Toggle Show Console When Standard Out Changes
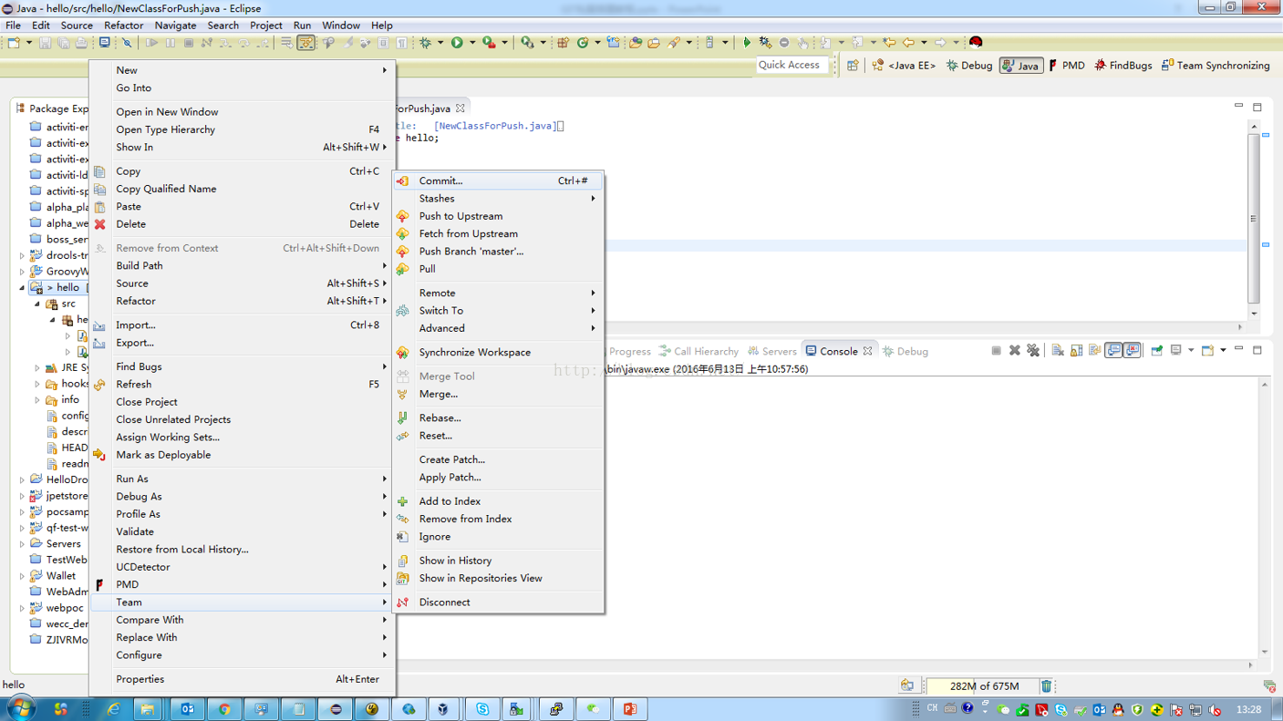1283x721 pixels. pyautogui.click(x=1113, y=351)
